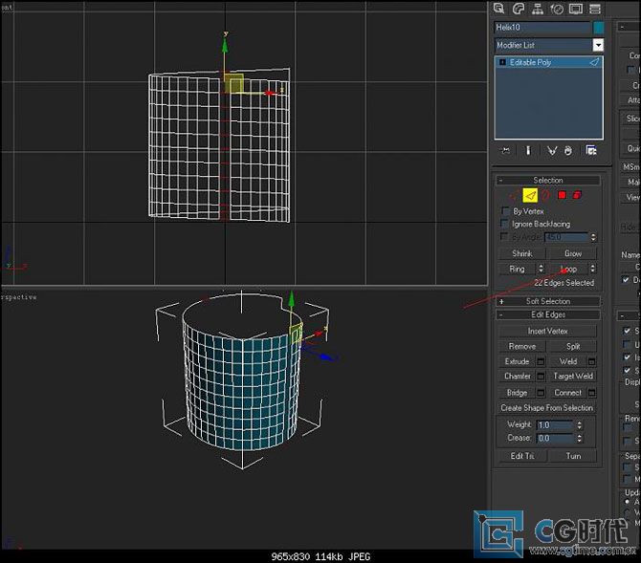Click the Turn button
Image resolution: width=641 pixels, height=563 pixels.
pos(573,456)
